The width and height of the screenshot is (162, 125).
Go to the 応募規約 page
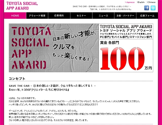(x=59, y=15)
